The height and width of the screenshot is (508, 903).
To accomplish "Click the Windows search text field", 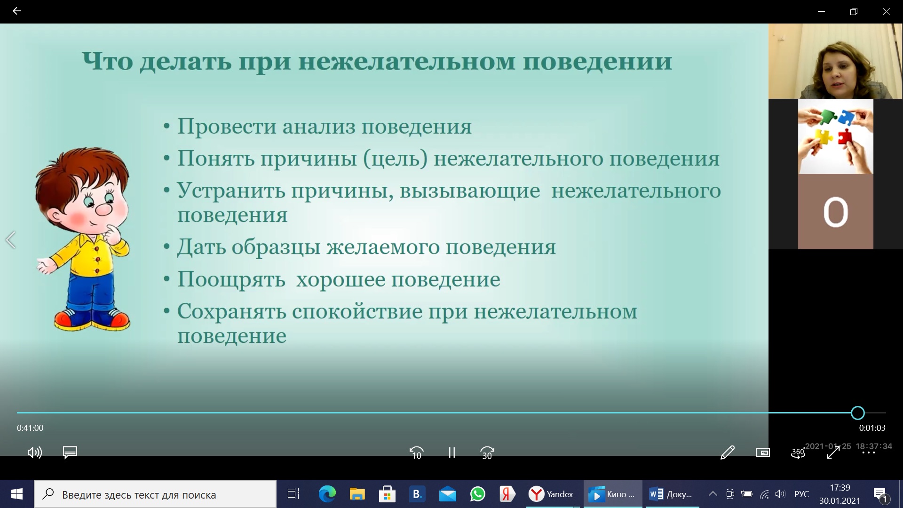I will coord(155,494).
